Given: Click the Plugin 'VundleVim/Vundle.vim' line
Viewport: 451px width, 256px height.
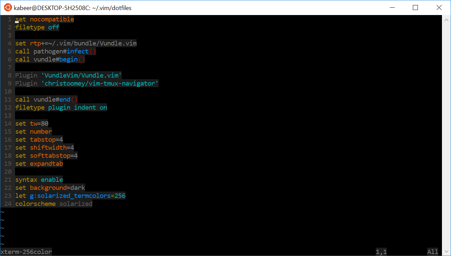Looking at the screenshot, I should (x=69, y=76).
